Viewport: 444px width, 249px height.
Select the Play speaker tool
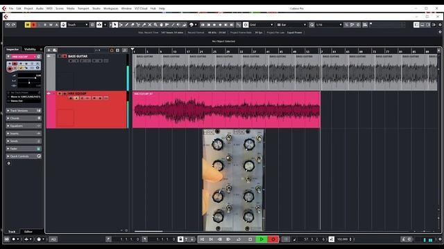[179, 25]
